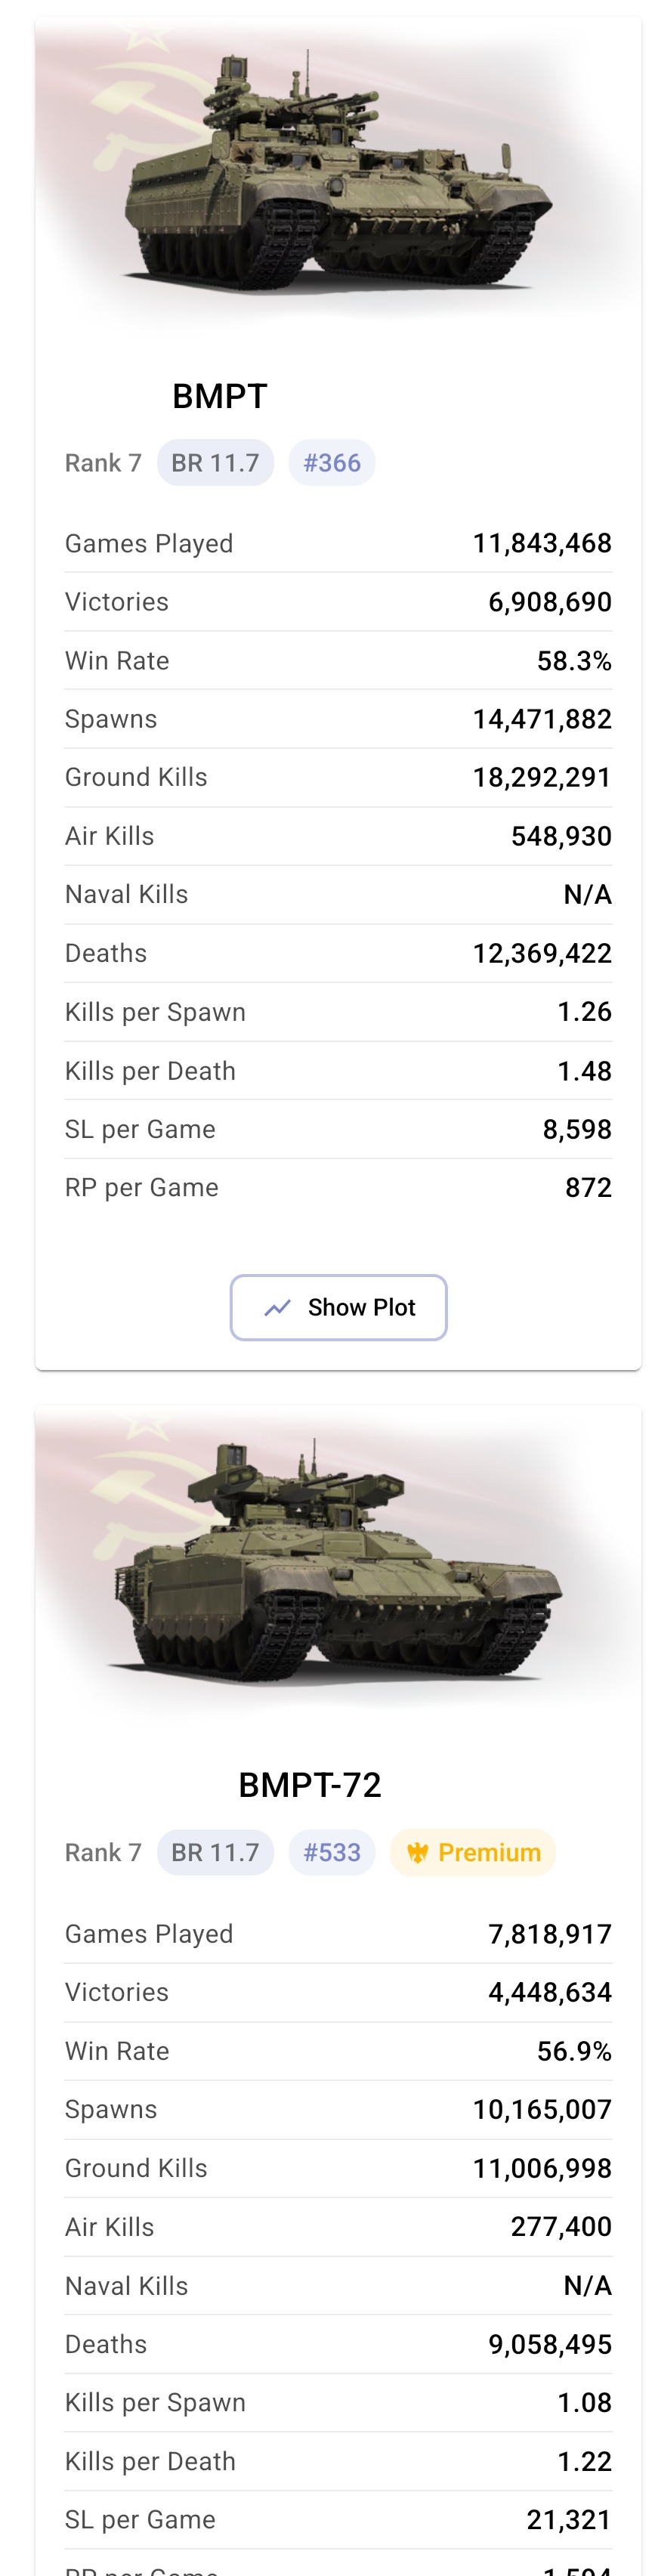Screen dimensions: 655x2576
Task: Click the Show Plot button
Action: pos(338,1306)
